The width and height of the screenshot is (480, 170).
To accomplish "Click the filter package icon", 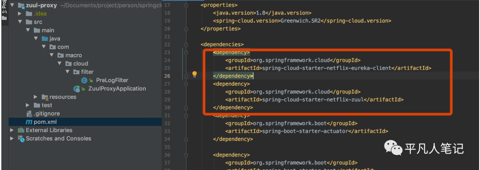I will tap(76, 72).
